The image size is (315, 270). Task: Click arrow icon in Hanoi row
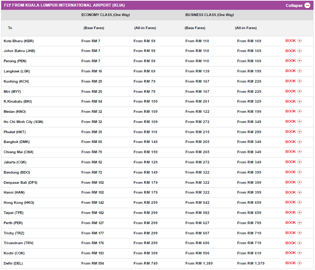coord(300,192)
